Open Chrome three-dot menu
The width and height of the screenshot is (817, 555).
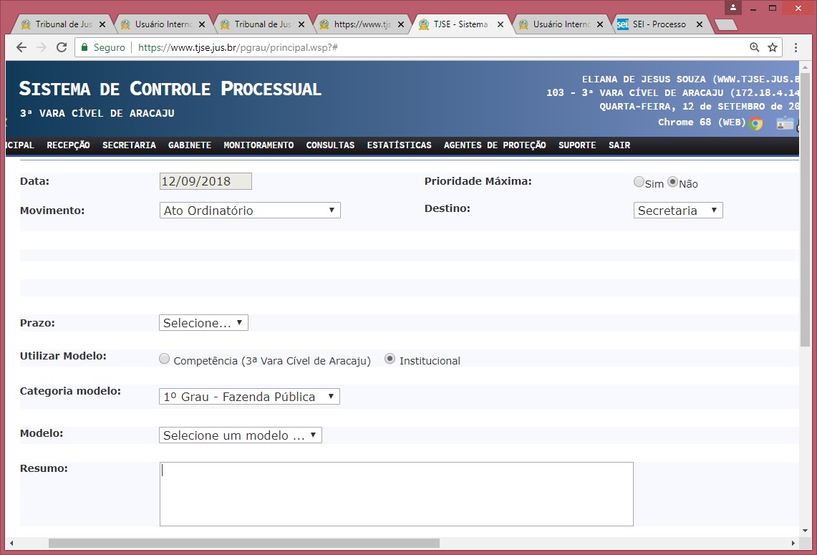796,47
